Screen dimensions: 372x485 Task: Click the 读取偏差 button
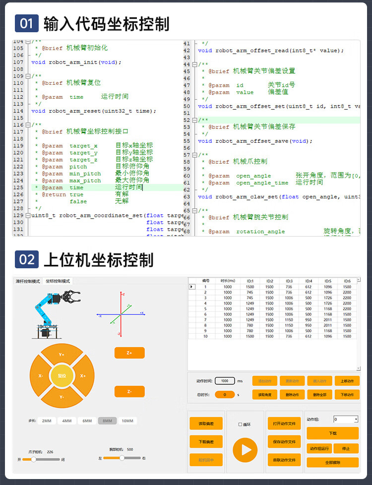(206, 424)
